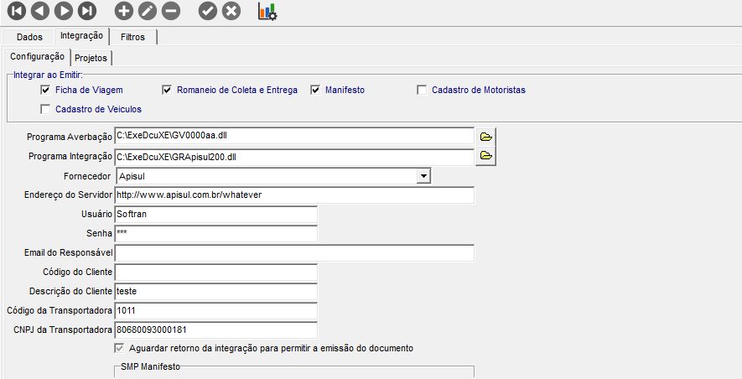The image size is (742, 379).
Task: Edit record with the pencil icon
Action: click(147, 12)
